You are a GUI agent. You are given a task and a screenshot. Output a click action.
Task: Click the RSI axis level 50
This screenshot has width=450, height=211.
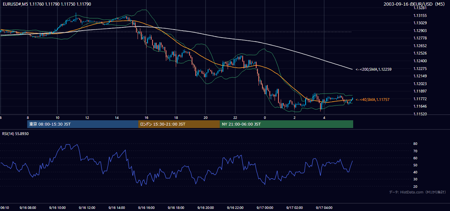pos(415,165)
